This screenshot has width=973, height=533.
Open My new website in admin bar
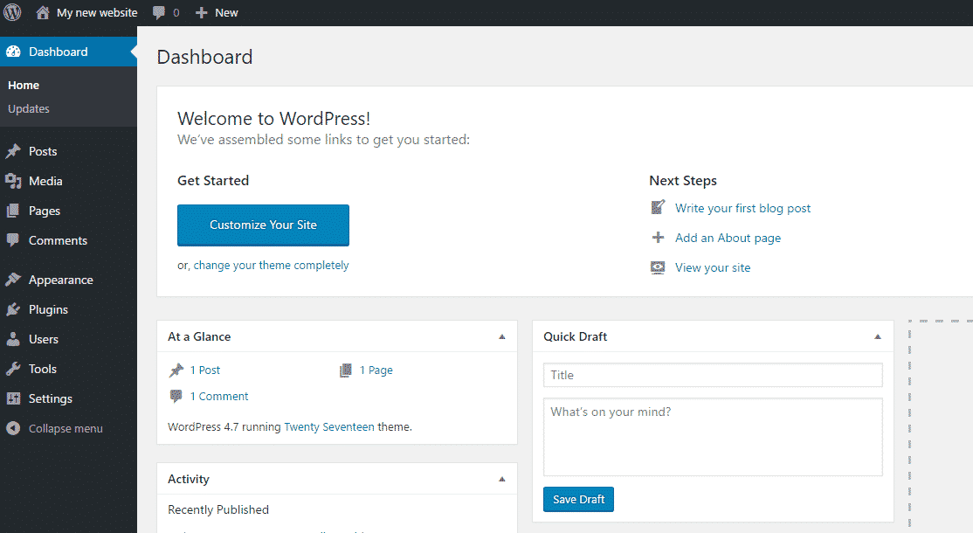pos(97,13)
